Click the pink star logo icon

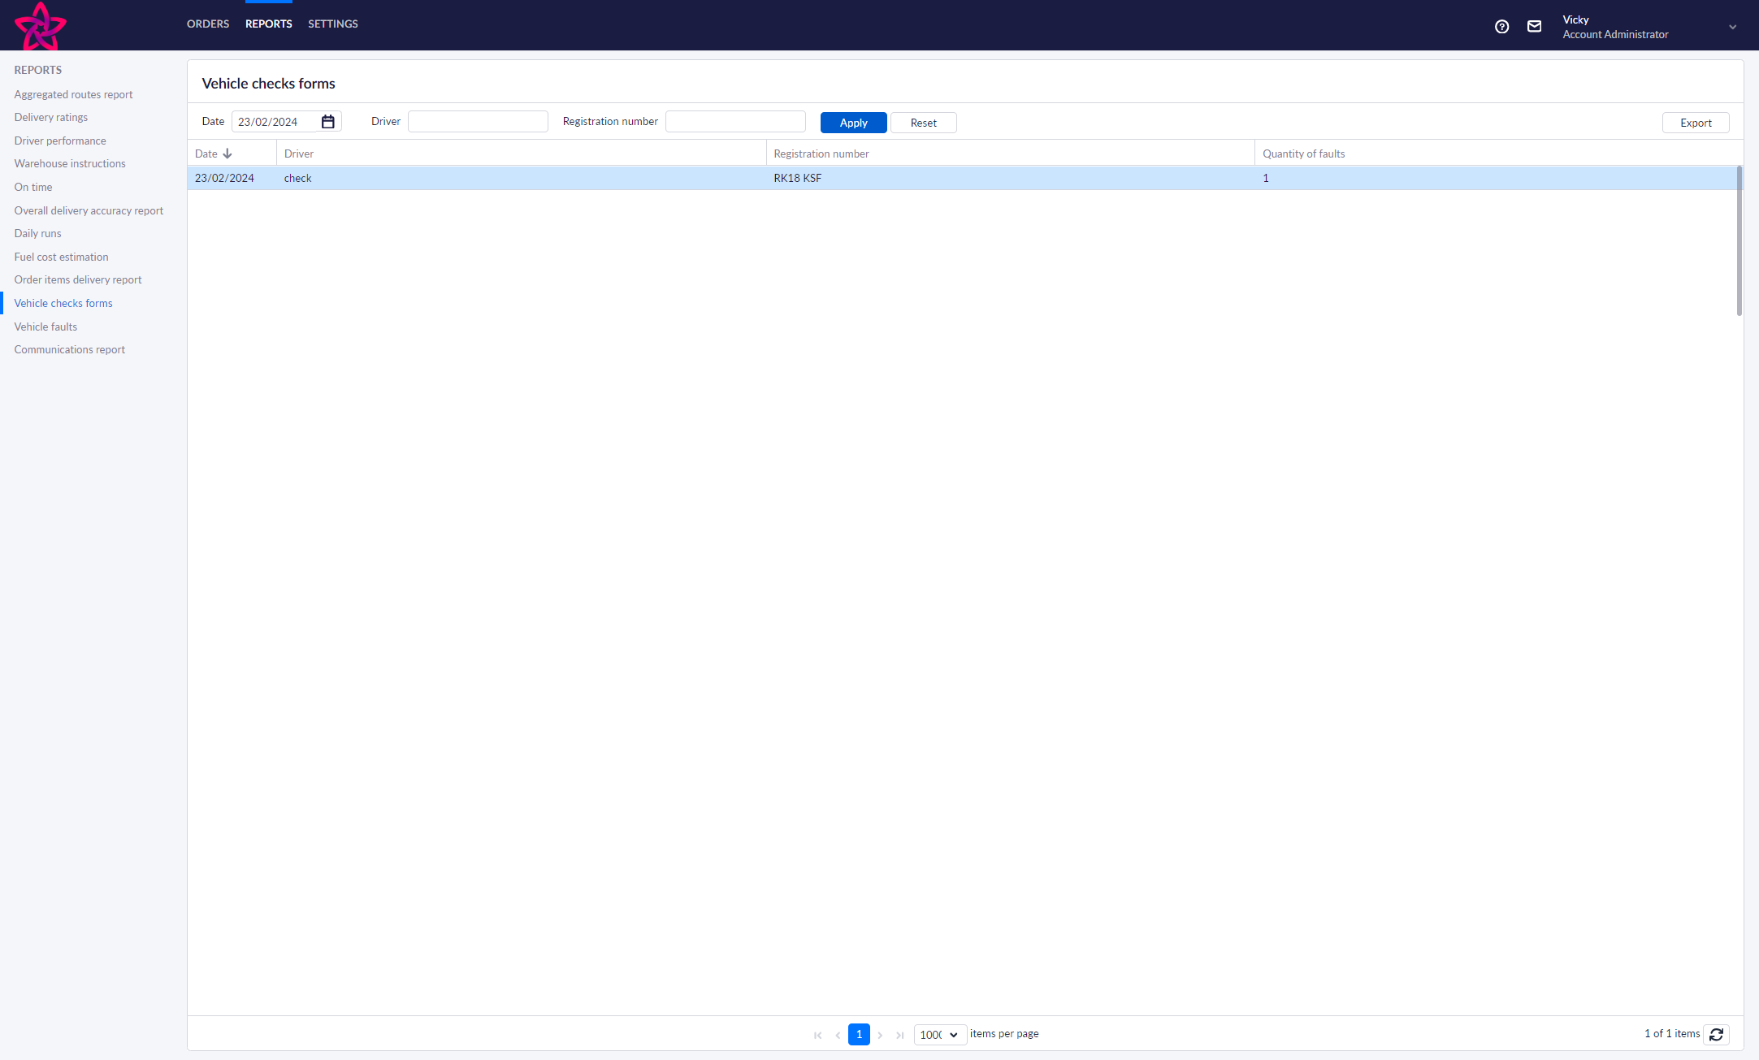41,26
